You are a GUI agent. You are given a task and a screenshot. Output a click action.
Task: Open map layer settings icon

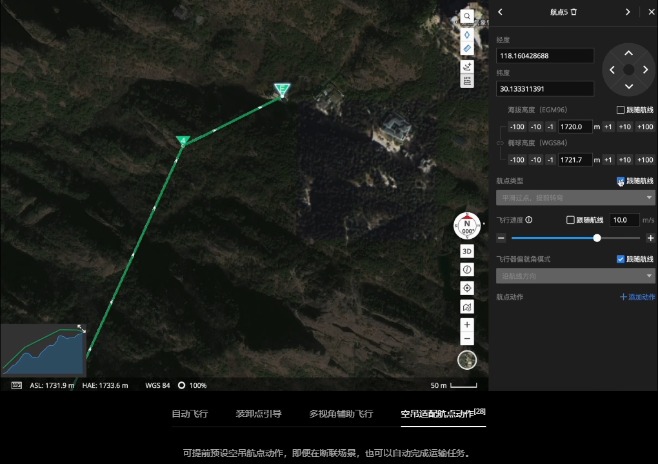tap(467, 307)
